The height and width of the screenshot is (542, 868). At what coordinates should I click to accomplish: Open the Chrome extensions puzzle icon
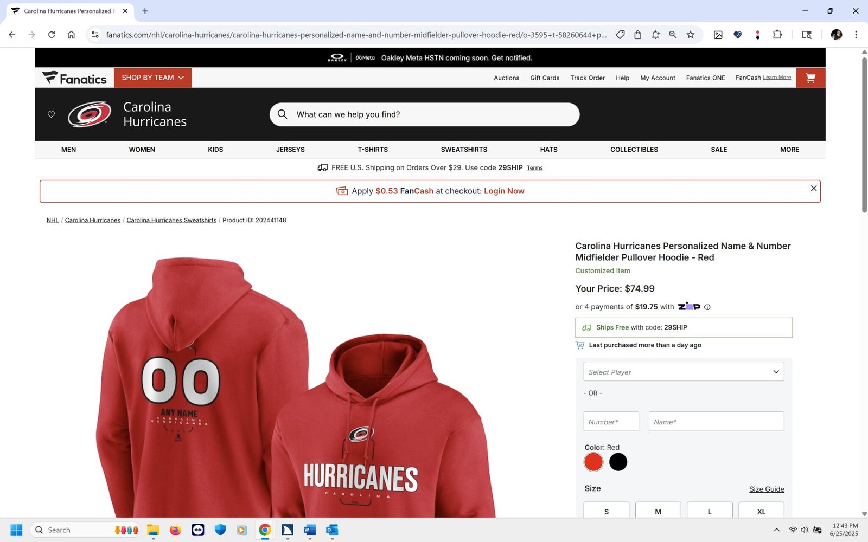(x=777, y=35)
